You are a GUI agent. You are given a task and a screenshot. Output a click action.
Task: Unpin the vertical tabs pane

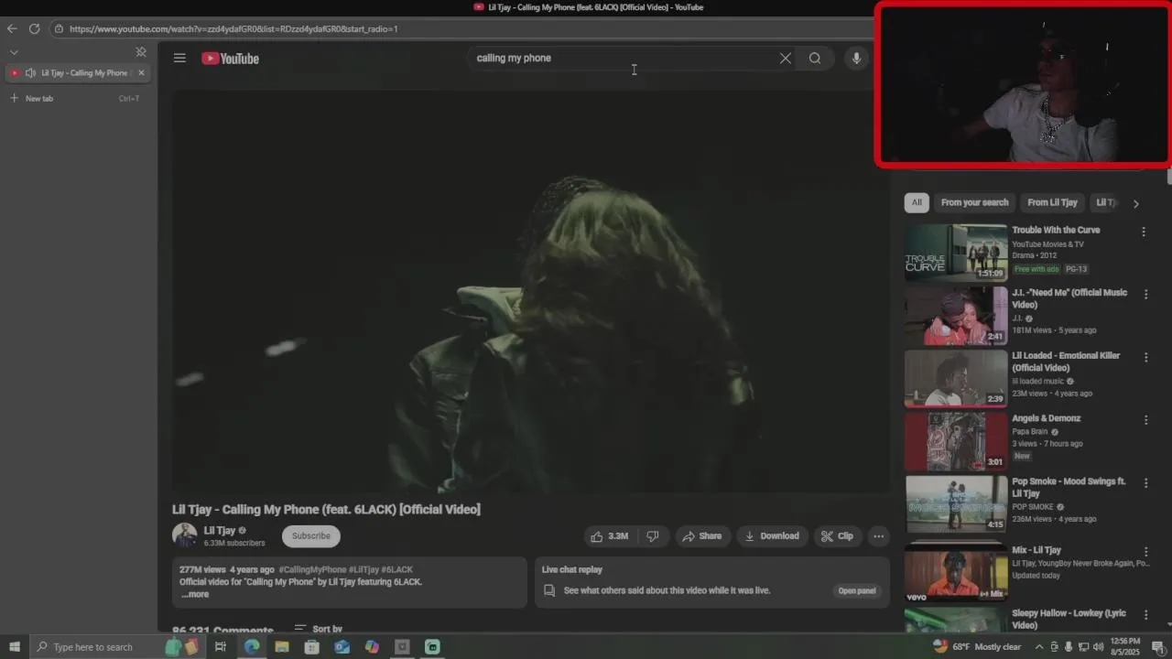[x=141, y=52]
